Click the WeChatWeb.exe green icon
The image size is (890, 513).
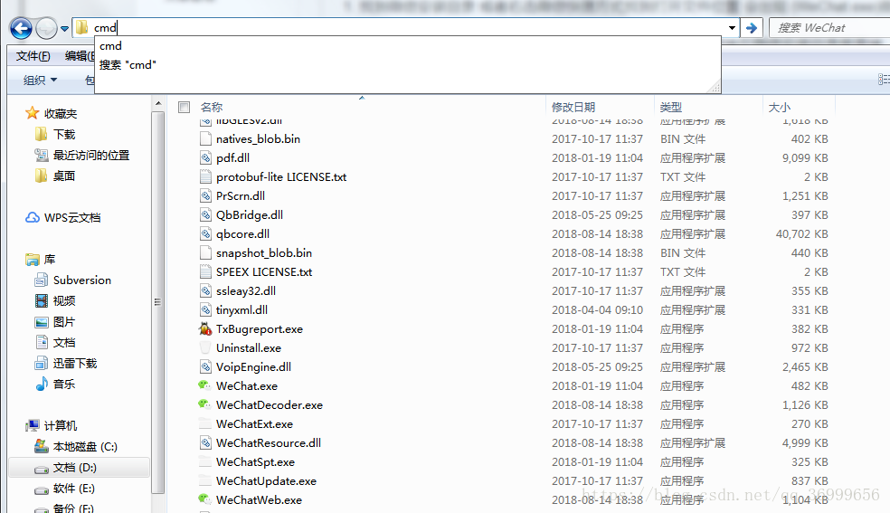click(x=205, y=499)
